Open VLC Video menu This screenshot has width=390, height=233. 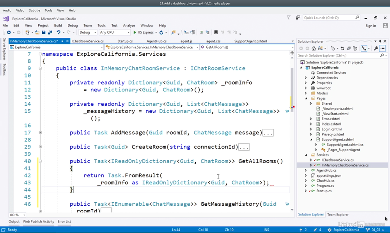pos(20,11)
